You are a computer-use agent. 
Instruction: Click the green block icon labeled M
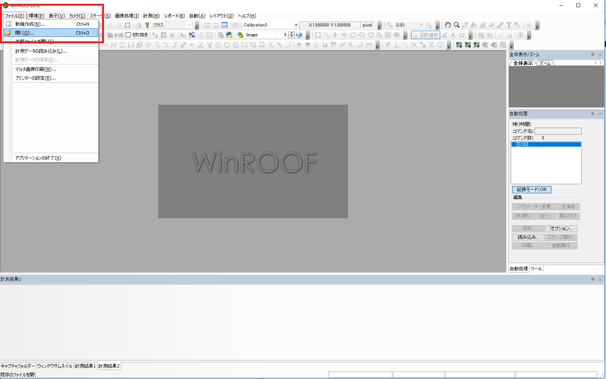tap(468, 45)
